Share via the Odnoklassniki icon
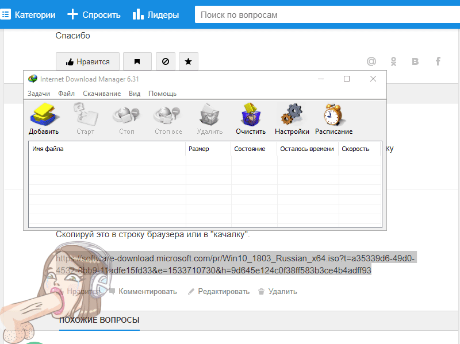Screen dimensions: 460x344 [x=393, y=61]
